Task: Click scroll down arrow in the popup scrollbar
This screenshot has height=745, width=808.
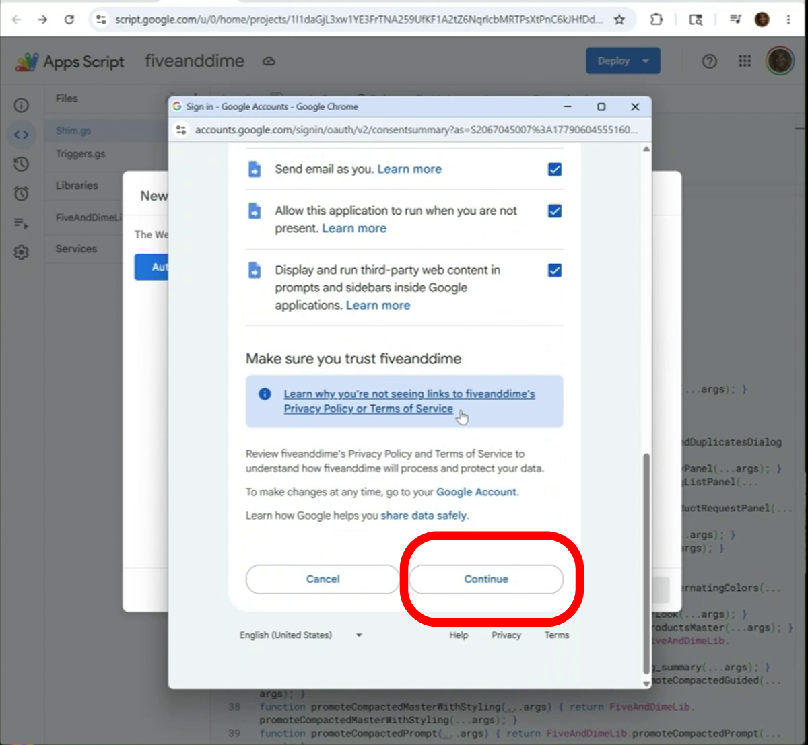Action: click(646, 683)
